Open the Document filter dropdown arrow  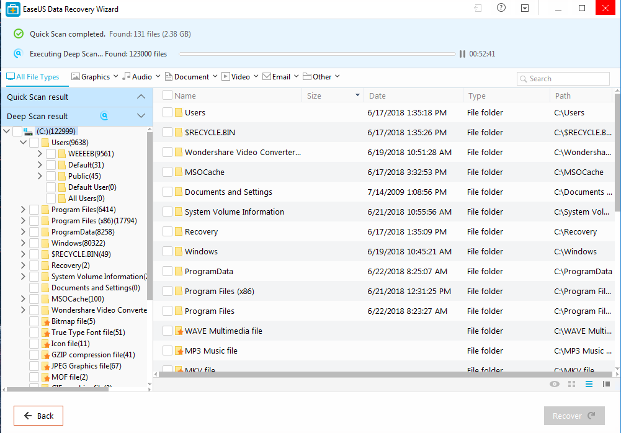215,76
